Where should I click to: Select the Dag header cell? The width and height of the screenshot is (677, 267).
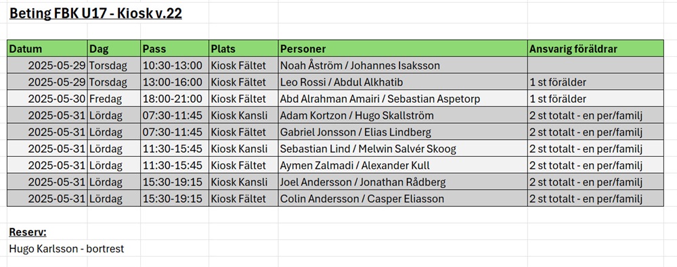click(114, 48)
